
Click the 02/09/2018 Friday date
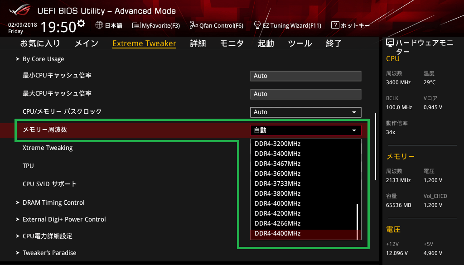[23, 28]
